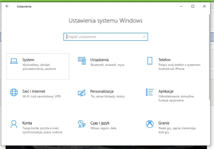Open the Czas i język icon
This screenshot has height=149, width=214.
tap(82, 124)
